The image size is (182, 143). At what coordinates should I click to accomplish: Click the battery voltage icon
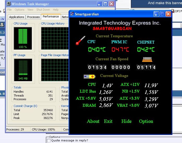[x=89, y=76]
